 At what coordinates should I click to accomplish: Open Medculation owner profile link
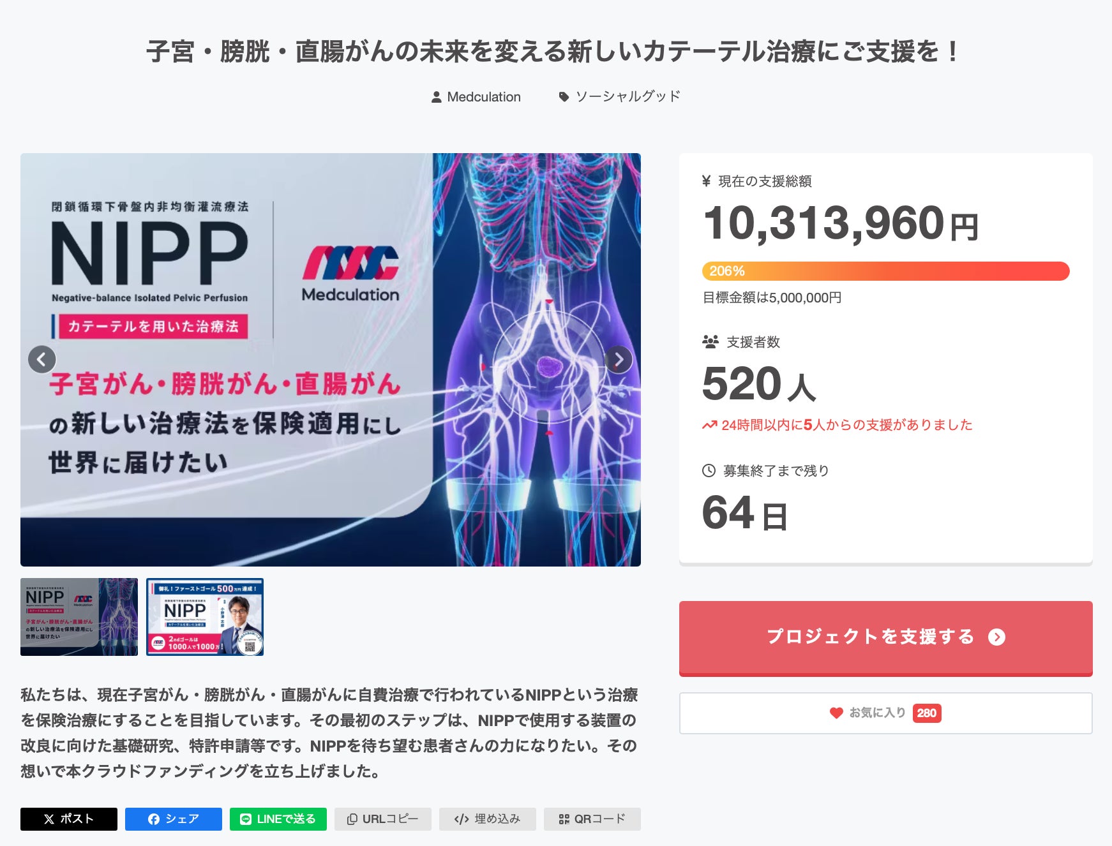[x=484, y=97]
